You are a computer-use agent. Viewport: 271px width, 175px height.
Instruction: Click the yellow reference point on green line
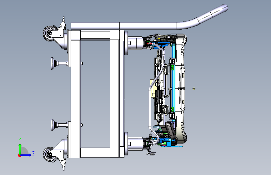pos(194,89)
